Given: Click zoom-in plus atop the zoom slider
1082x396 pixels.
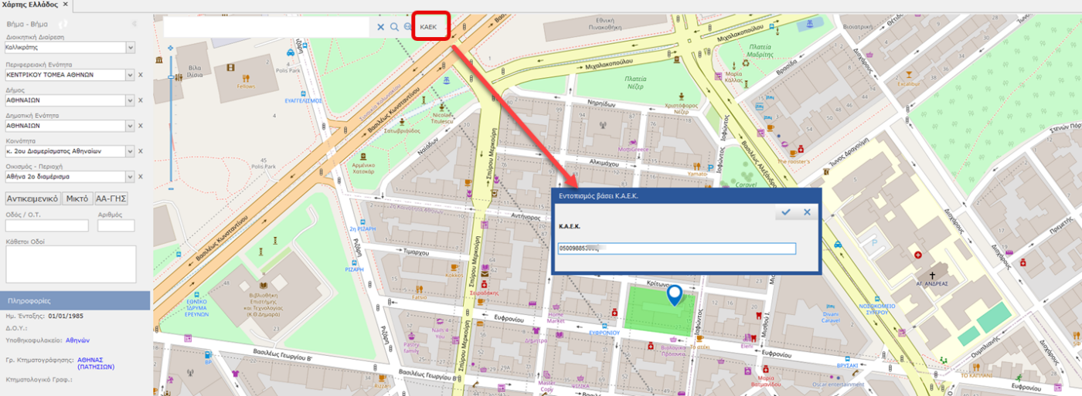Looking at the screenshot, I should pyautogui.click(x=171, y=48).
